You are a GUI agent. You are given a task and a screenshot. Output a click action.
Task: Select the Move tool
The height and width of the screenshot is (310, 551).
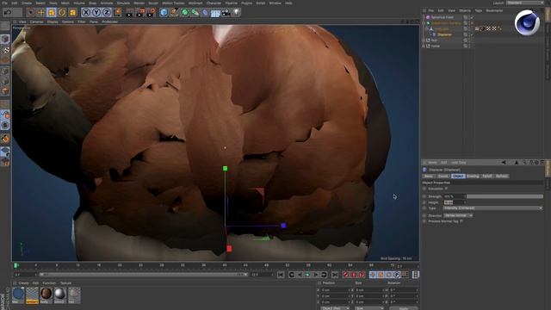click(x=40, y=13)
